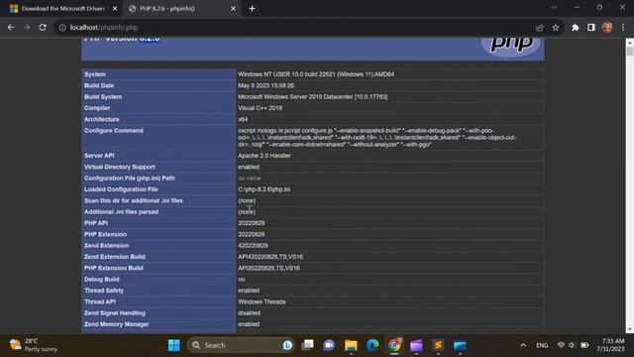Open Bing chat icon in search box
Screen dimensions: 634x357
[287, 345]
